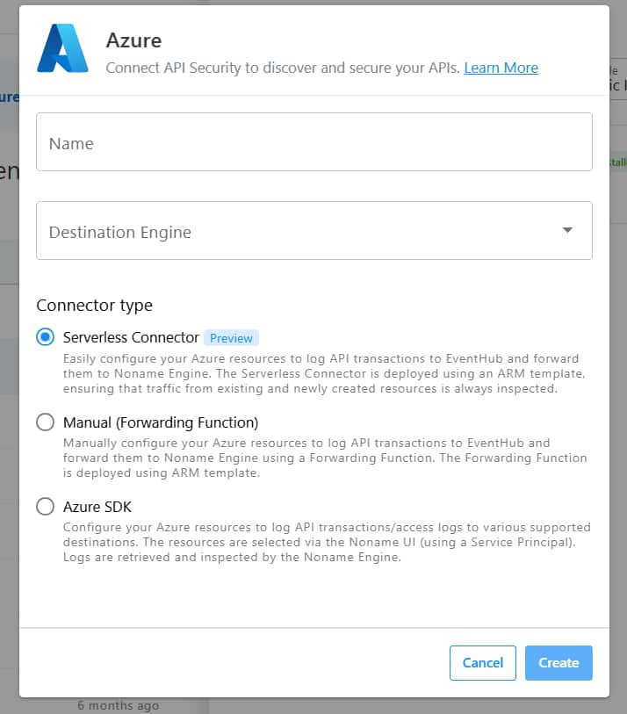Click the "Connect API Security" subtitle text
Screen dimensions: 627x714
click(x=282, y=68)
